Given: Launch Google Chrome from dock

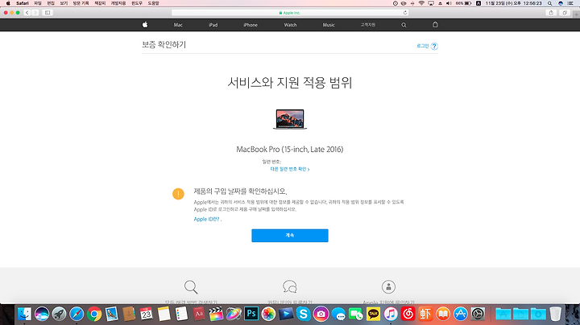Looking at the screenshot, I should (x=94, y=315).
